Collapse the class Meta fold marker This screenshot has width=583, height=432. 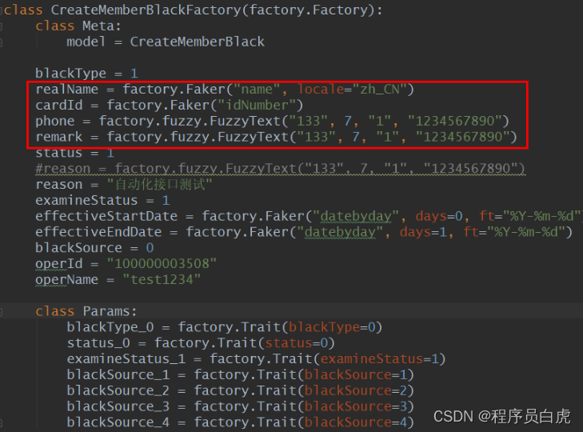pos(1,26)
